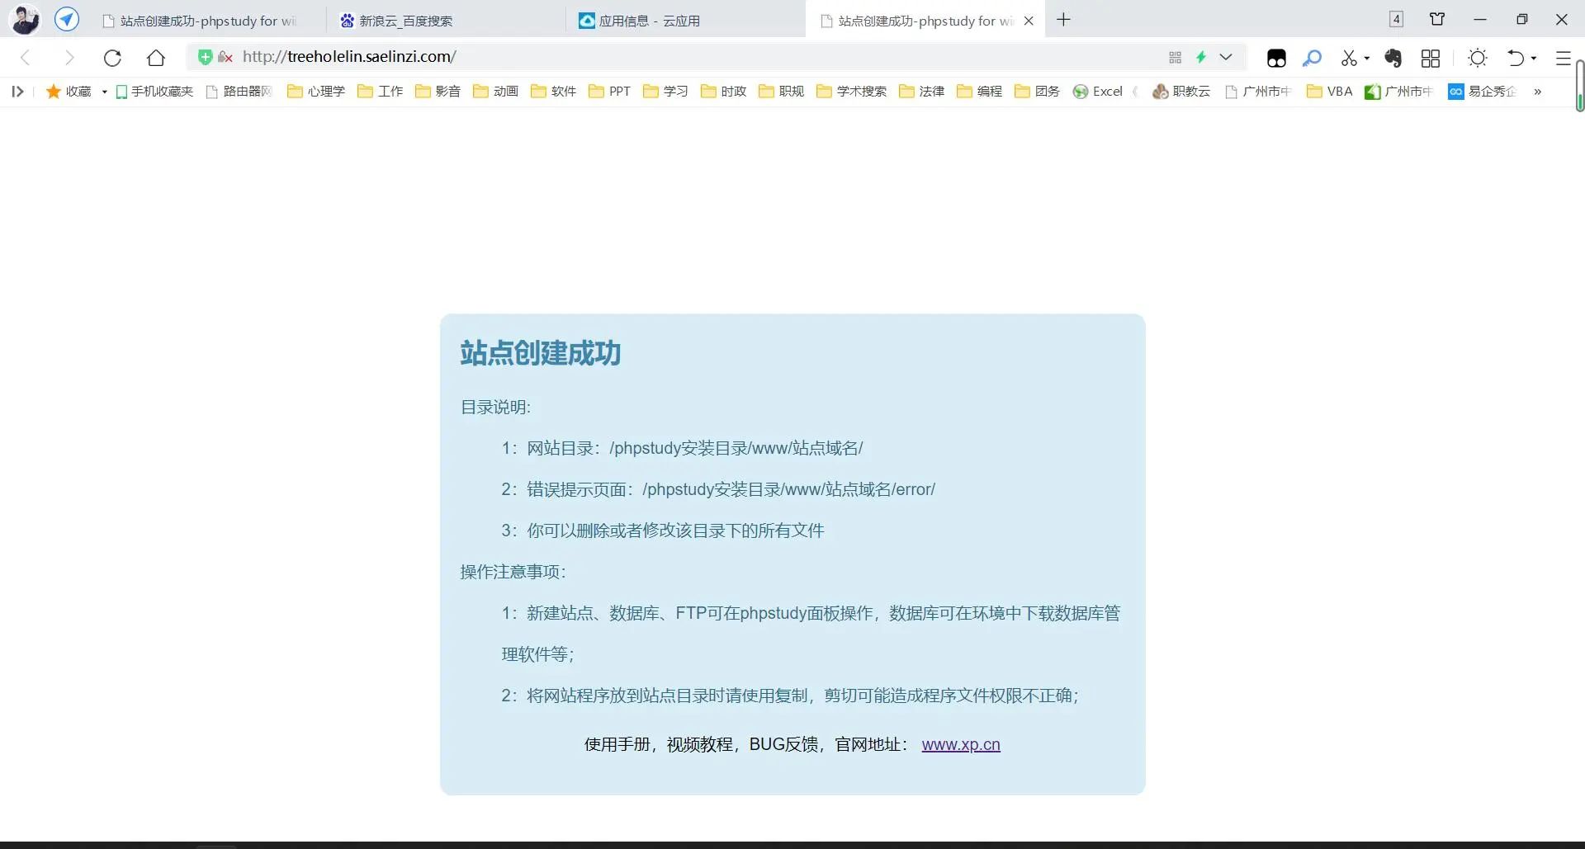Show more bookmarks overflow chevron
This screenshot has width=1585, height=849.
[x=1538, y=92]
